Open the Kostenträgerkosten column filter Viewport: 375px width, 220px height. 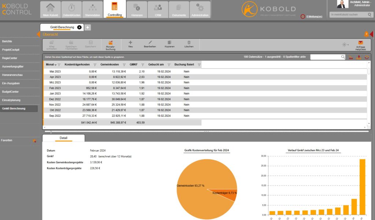(95, 65)
